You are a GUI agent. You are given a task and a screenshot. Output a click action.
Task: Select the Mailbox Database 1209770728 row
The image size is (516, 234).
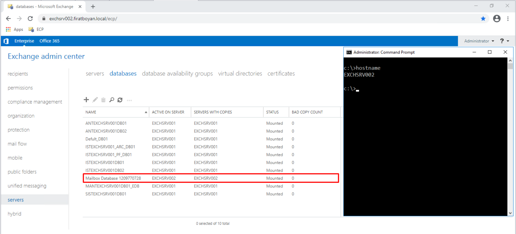(x=211, y=178)
